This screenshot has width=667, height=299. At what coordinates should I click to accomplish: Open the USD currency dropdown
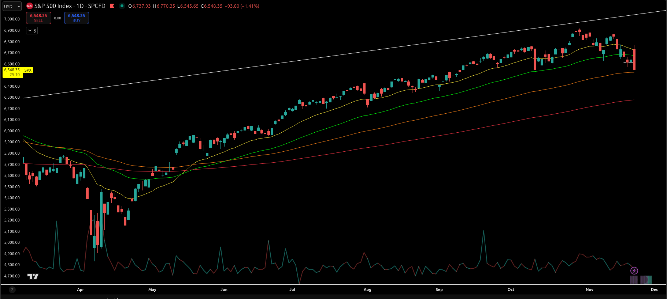[12, 6]
